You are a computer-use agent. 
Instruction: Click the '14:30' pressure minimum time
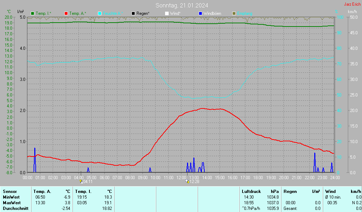(249, 197)
